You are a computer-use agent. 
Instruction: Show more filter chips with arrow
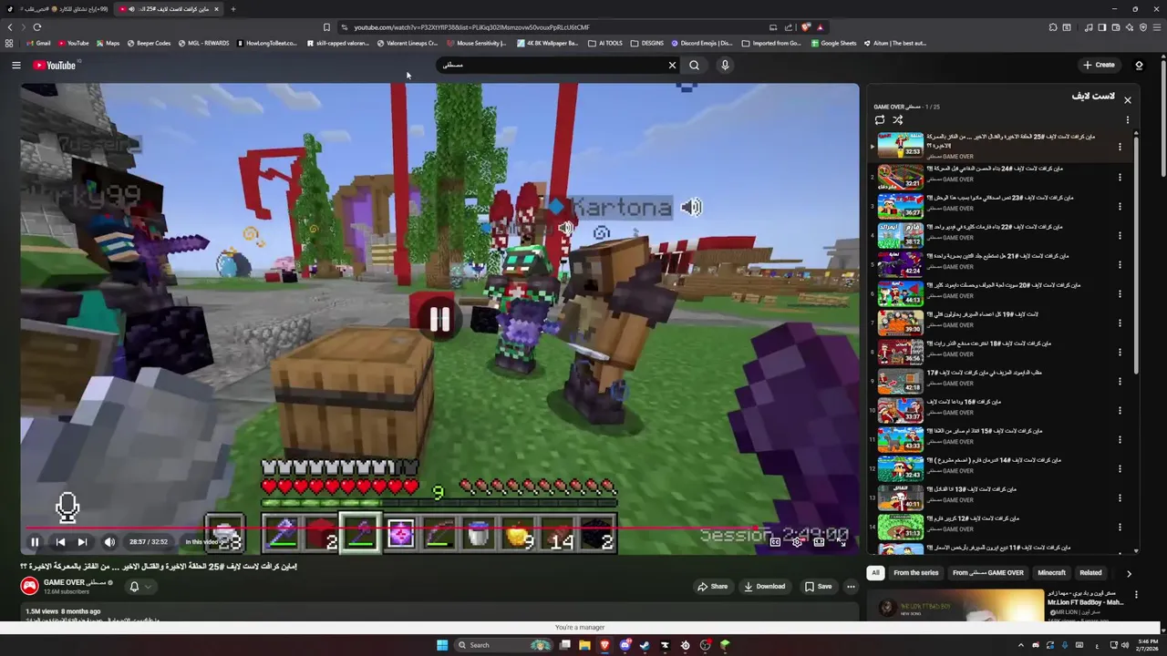[1129, 573]
